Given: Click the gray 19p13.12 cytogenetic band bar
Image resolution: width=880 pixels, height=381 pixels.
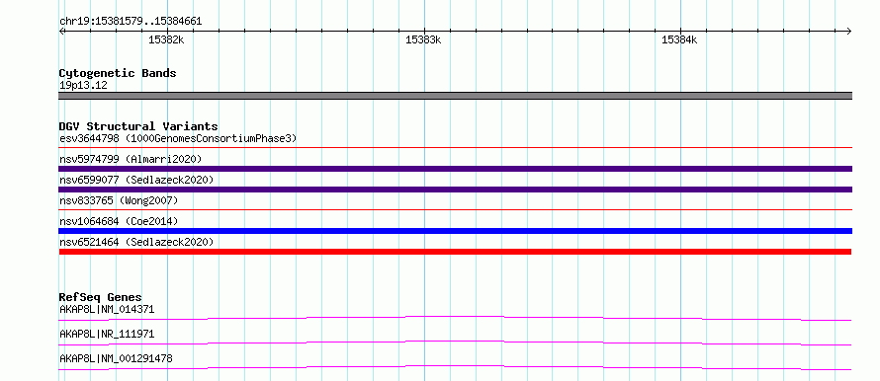Looking at the screenshot, I should (456, 96).
